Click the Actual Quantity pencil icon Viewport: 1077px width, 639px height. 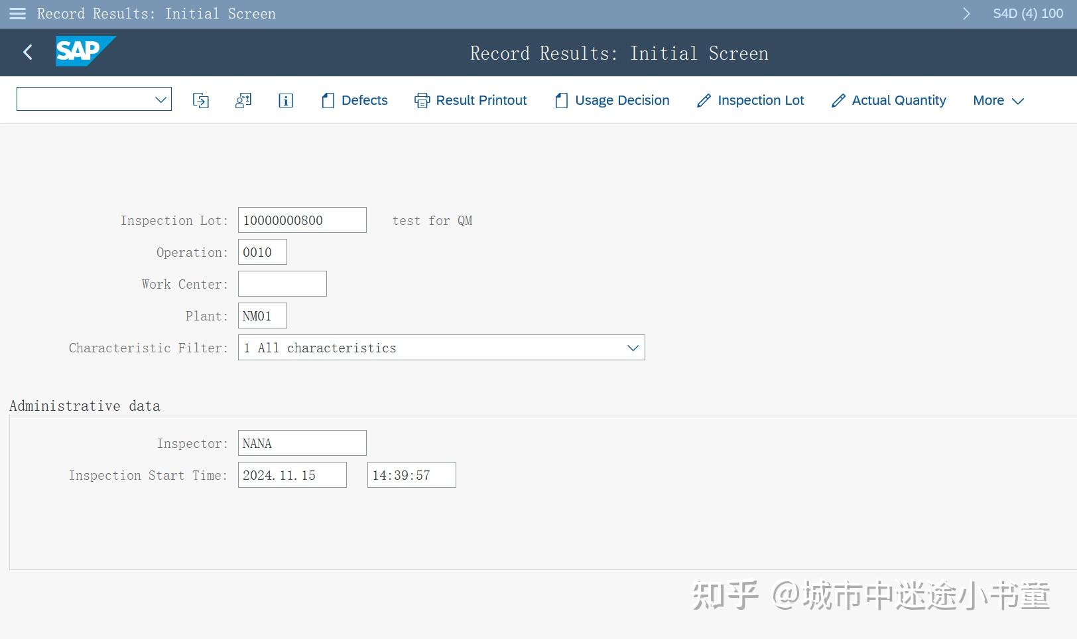[x=838, y=100]
